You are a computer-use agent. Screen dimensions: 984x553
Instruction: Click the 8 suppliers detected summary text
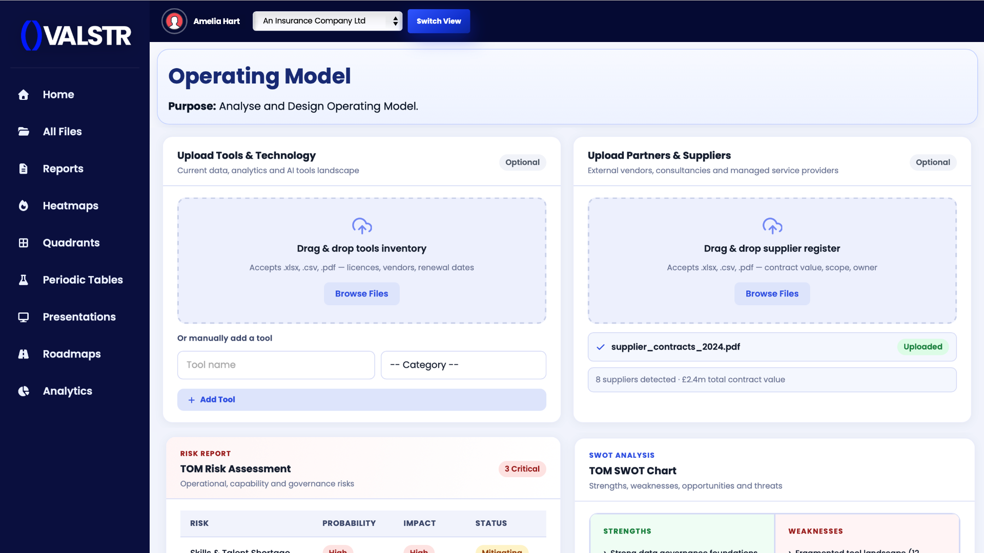(x=690, y=380)
